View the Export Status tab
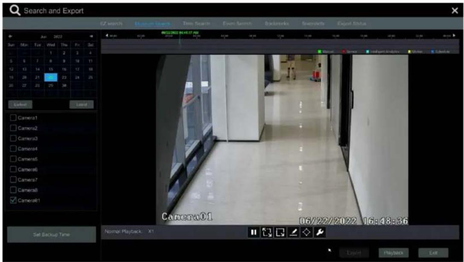The height and width of the screenshot is (262, 464). (352, 23)
